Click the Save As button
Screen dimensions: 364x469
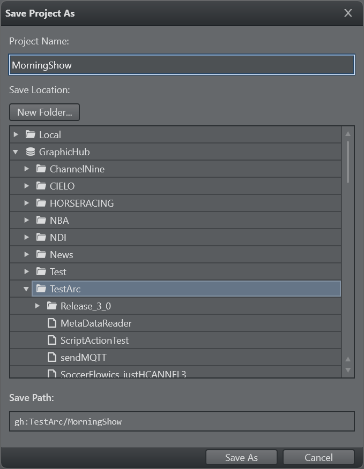[241, 457]
